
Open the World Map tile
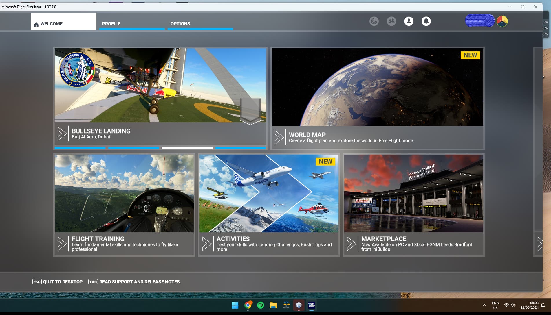click(377, 98)
